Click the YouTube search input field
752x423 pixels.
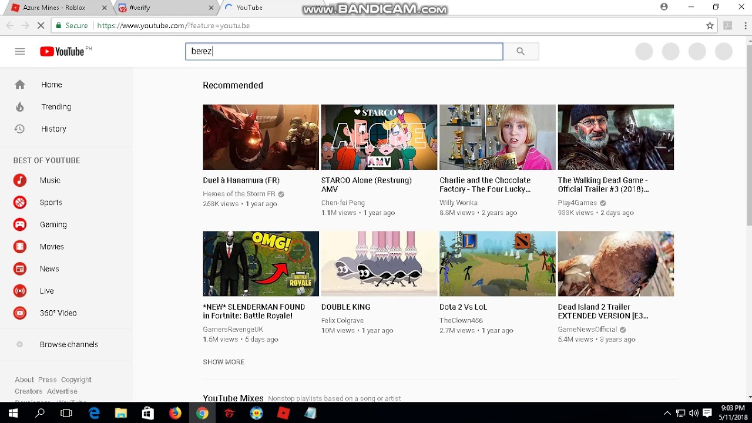pyautogui.click(x=344, y=52)
